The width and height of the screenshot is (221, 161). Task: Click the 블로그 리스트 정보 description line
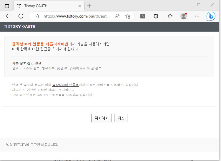tap(57, 68)
